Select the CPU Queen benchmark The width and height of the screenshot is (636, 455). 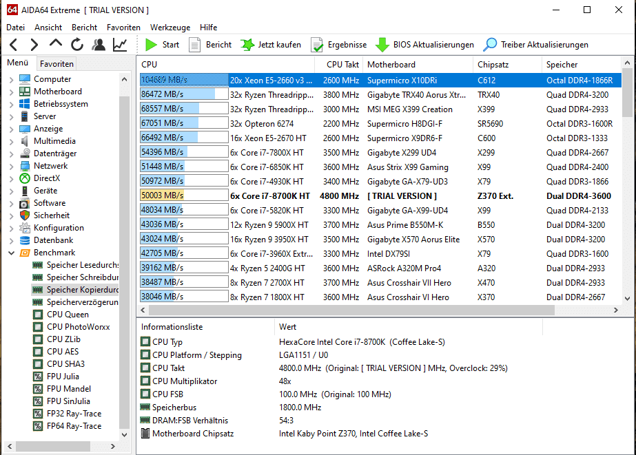68,315
